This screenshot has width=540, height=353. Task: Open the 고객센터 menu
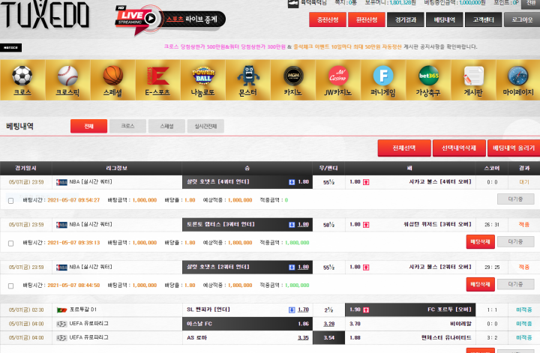(x=484, y=19)
